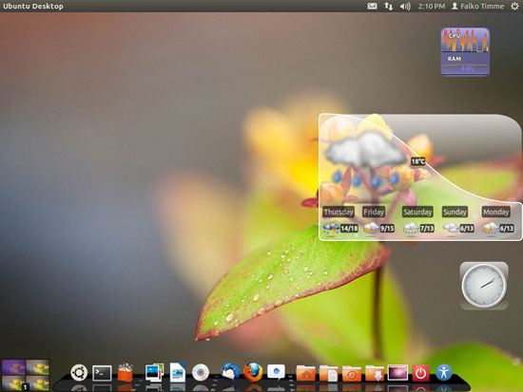Open Ubuntu Software Center shopping bag icon

point(126,372)
